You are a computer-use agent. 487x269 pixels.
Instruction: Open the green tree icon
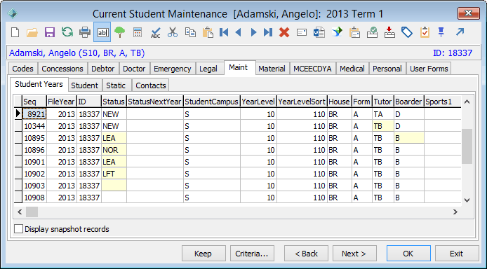[119, 32]
